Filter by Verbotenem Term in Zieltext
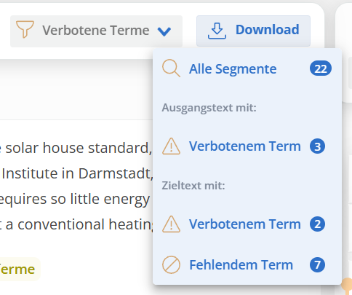The width and height of the screenshot is (352, 295). pyautogui.click(x=247, y=224)
